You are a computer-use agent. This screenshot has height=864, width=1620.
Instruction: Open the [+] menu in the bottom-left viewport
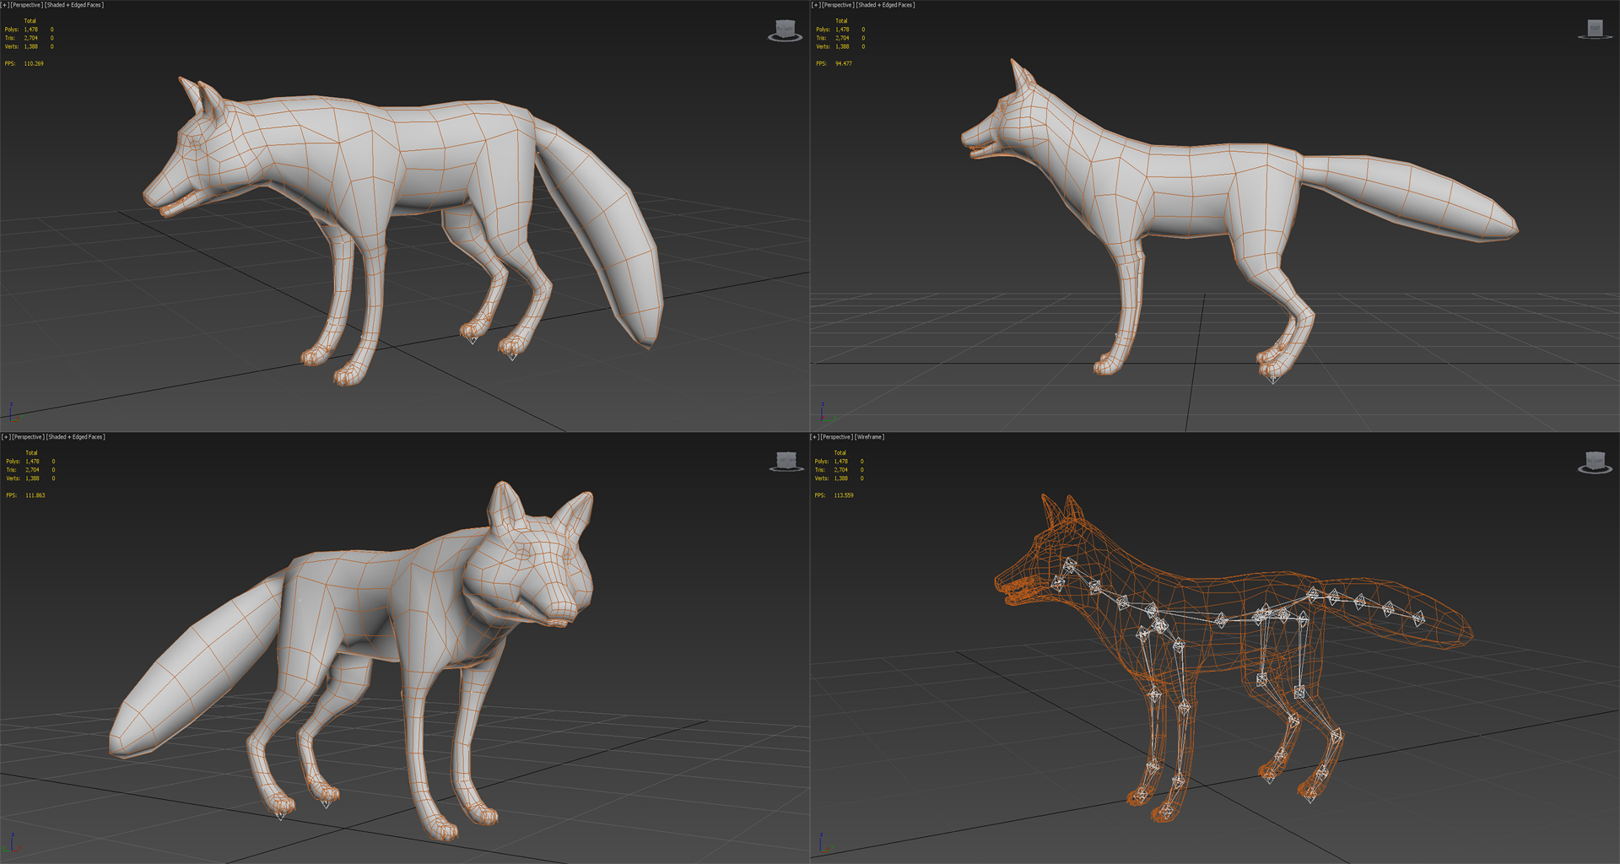(x=5, y=436)
